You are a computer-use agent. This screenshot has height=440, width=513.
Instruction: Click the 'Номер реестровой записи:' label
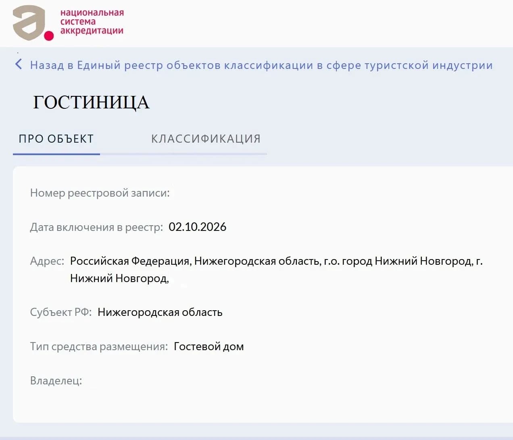coord(100,193)
